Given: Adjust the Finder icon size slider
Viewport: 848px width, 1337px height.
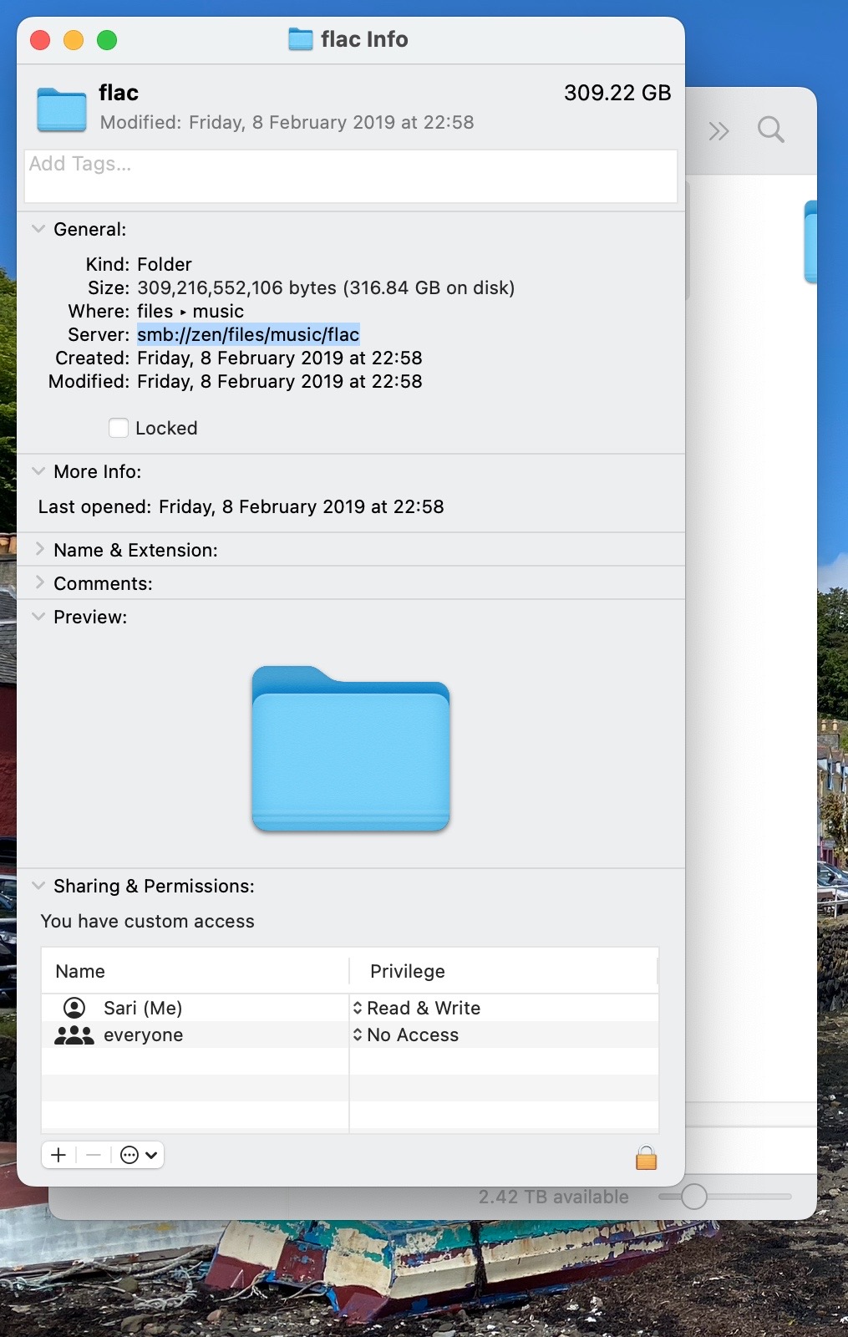Looking at the screenshot, I should pos(693,1197).
